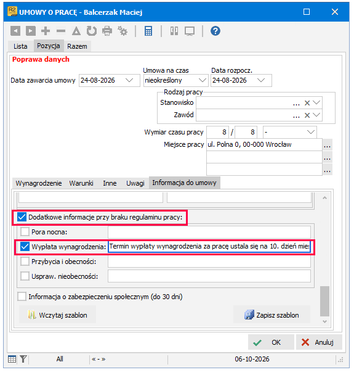Open Stanowisko lookup ellipsis
This screenshot has height=375, width=354.
(296, 104)
